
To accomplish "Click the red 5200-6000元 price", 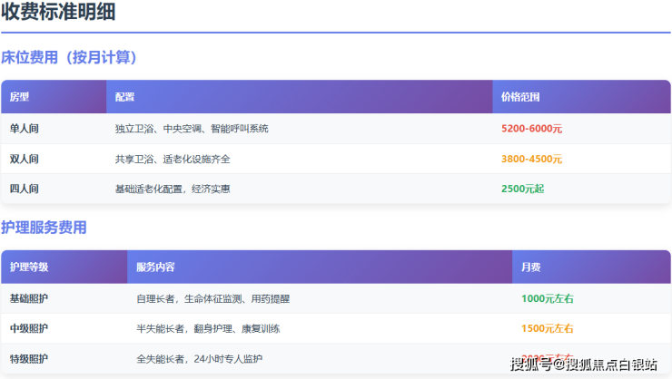I will pos(531,129).
